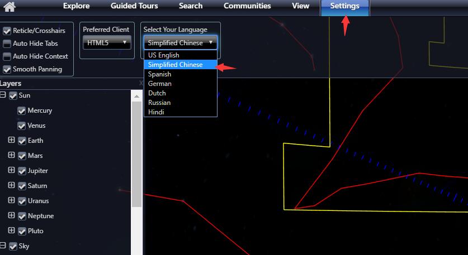Open the Select Your Language dropdown
Screen dimensions: 468x255
(x=180, y=42)
